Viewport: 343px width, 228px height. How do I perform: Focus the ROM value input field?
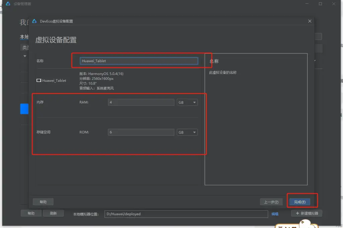141,133
